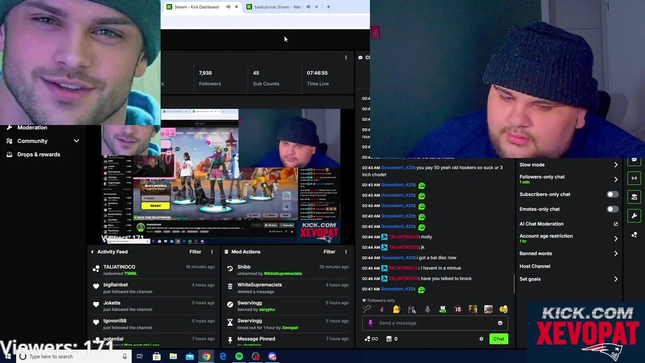Select the yellow duck emote
The image size is (645, 363).
click(397, 310)
